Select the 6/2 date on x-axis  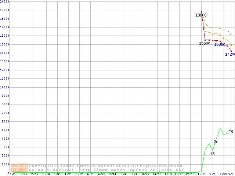pos(90,174)
